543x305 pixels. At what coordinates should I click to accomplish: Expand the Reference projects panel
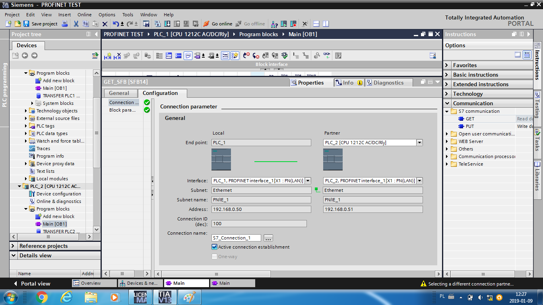(13, 246)
